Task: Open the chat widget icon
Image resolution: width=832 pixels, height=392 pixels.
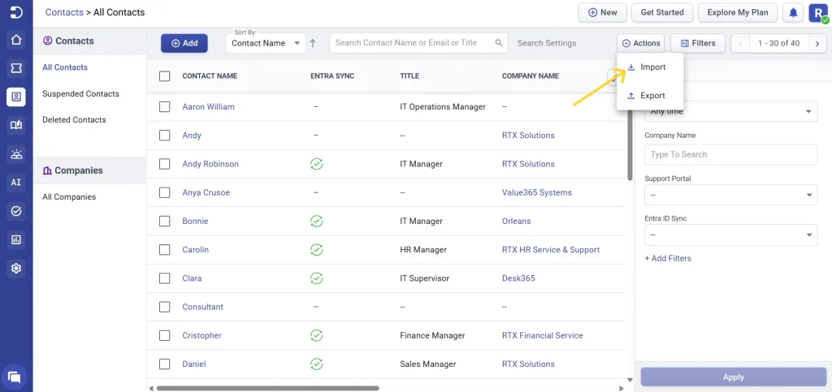Action: coord(15,377)
